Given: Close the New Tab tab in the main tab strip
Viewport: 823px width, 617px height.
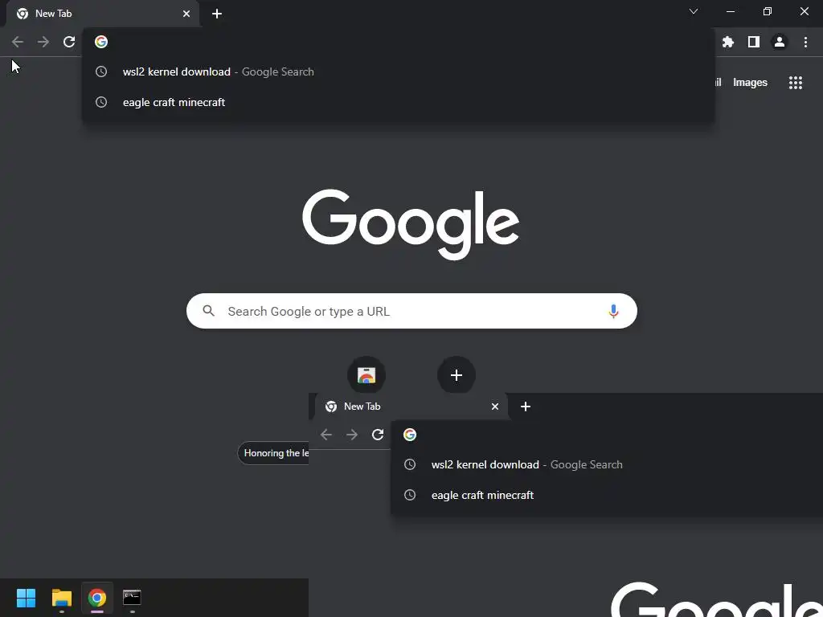Looking at the screenshot, I should pos(186,14).
